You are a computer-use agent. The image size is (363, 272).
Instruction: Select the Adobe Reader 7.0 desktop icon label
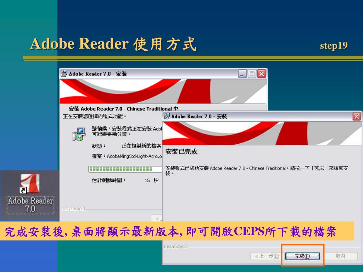(30, 205)
